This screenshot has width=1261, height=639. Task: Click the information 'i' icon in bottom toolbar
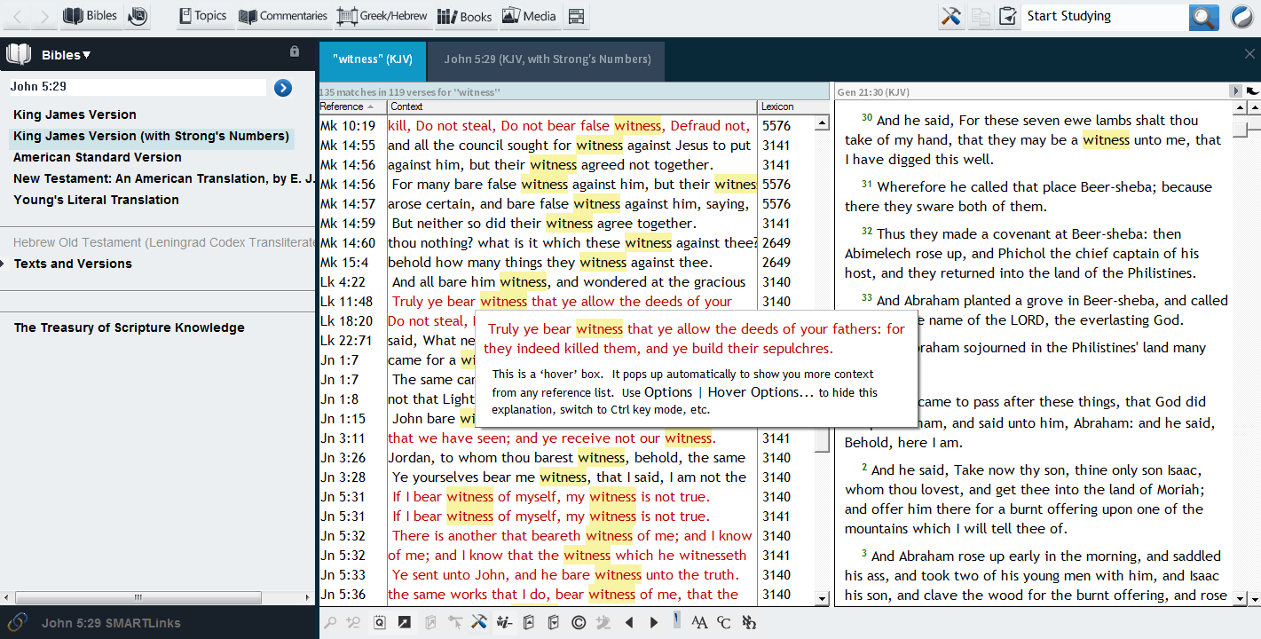[505, 623]
